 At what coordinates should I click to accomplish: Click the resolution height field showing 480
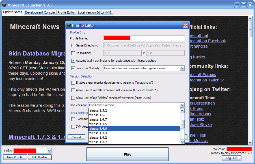pyautogui.click(x=165, y=53)
